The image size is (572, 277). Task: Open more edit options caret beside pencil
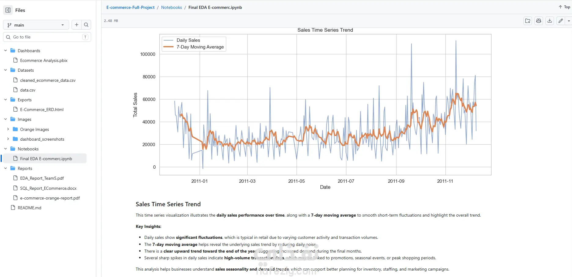[569, 21]
